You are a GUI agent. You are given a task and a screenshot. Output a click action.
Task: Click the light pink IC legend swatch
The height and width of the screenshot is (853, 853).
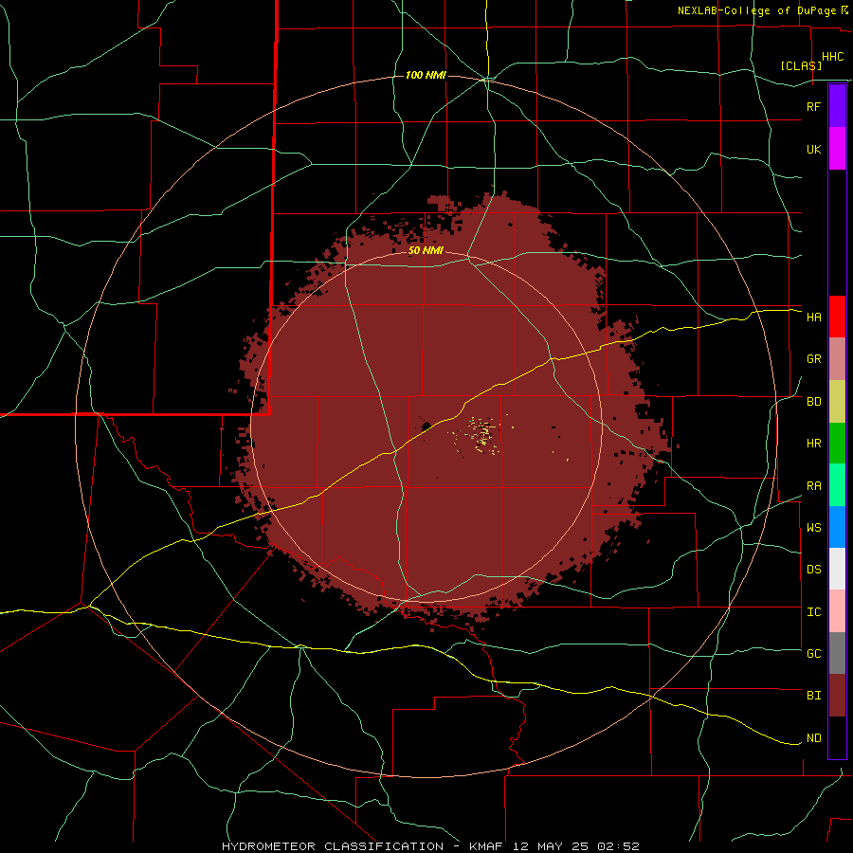pos(837,611)
